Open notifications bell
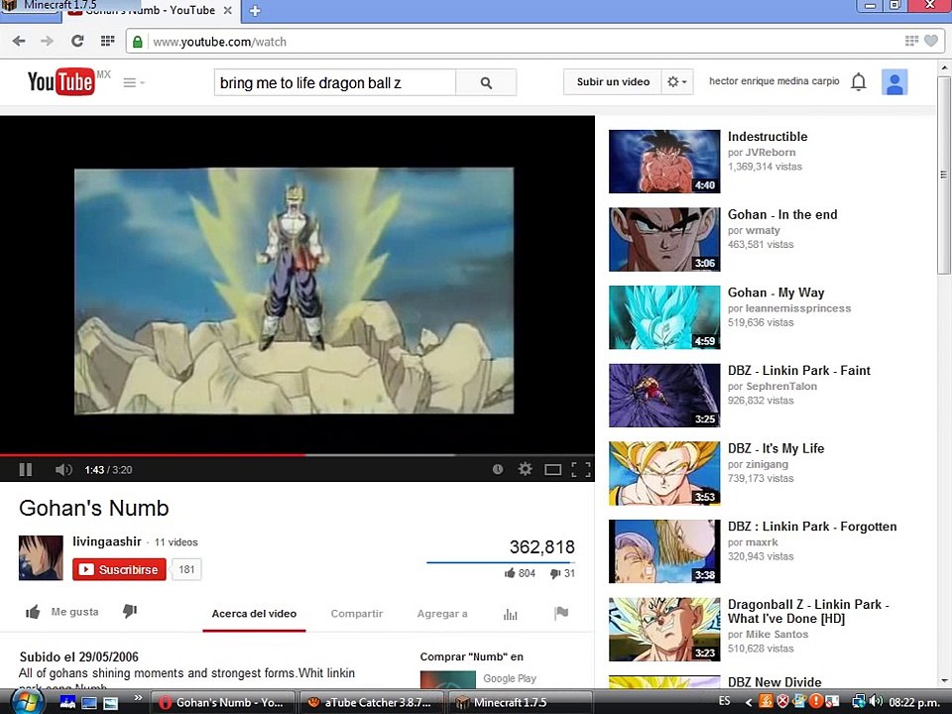Viewport: 952px width, 714px height. pyautogui.click(x=859, y=82)
